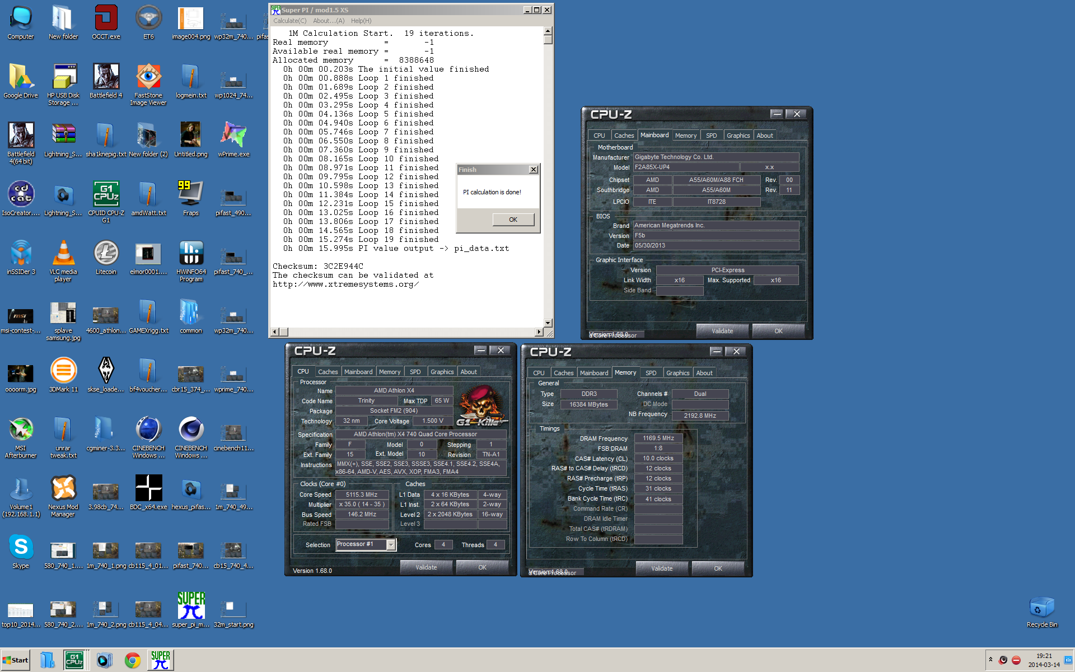The image size is (1075, 672).
Task: Switch to Graphics tab in CPU-Z Mainboard window
Action: tap(738, 136)
